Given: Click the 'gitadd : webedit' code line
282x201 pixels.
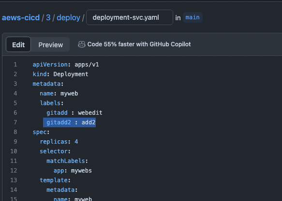Looking at the screenshot, I should coord(74,113).
